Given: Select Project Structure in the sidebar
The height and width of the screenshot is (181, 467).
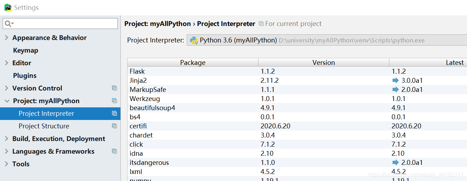Looking at the screenshot, I should [44, 126].
